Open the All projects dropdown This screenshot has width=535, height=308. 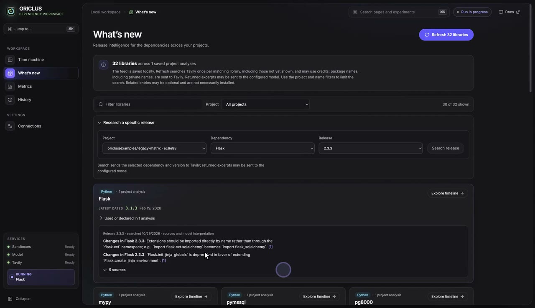coord(265,104)
